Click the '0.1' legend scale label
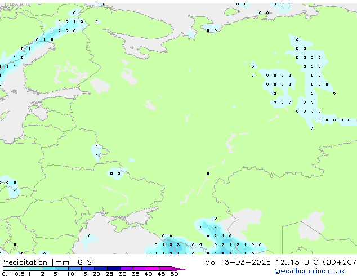Viewport: 357px width, 276px height. click(x=7, y=274)
